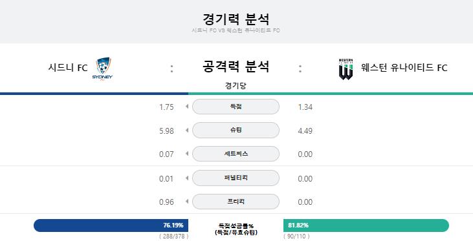Select the 세트피스 stat pill
Image resolution: width=473 pixels, height=241 pixels.
coord(236,154)
